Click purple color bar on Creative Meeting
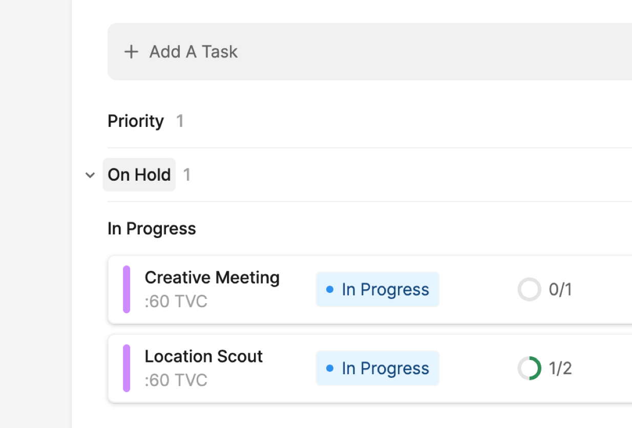This screenshot has height=428, width=632. tap(127, 289)
